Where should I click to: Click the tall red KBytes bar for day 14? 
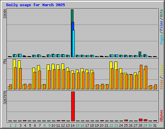(x=73, y=106)
